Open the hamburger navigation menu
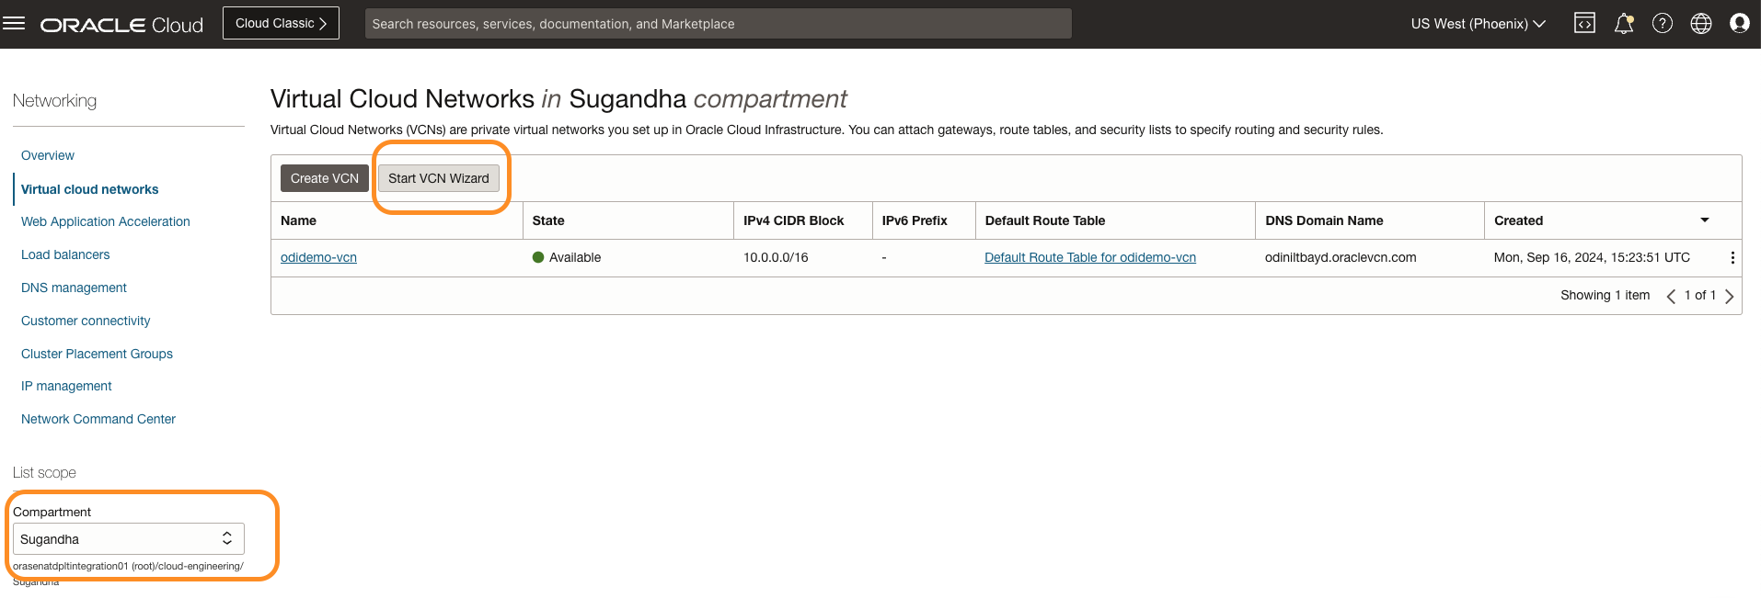The height and width of the screenshot is (598, 1761). tap(14, 23)
